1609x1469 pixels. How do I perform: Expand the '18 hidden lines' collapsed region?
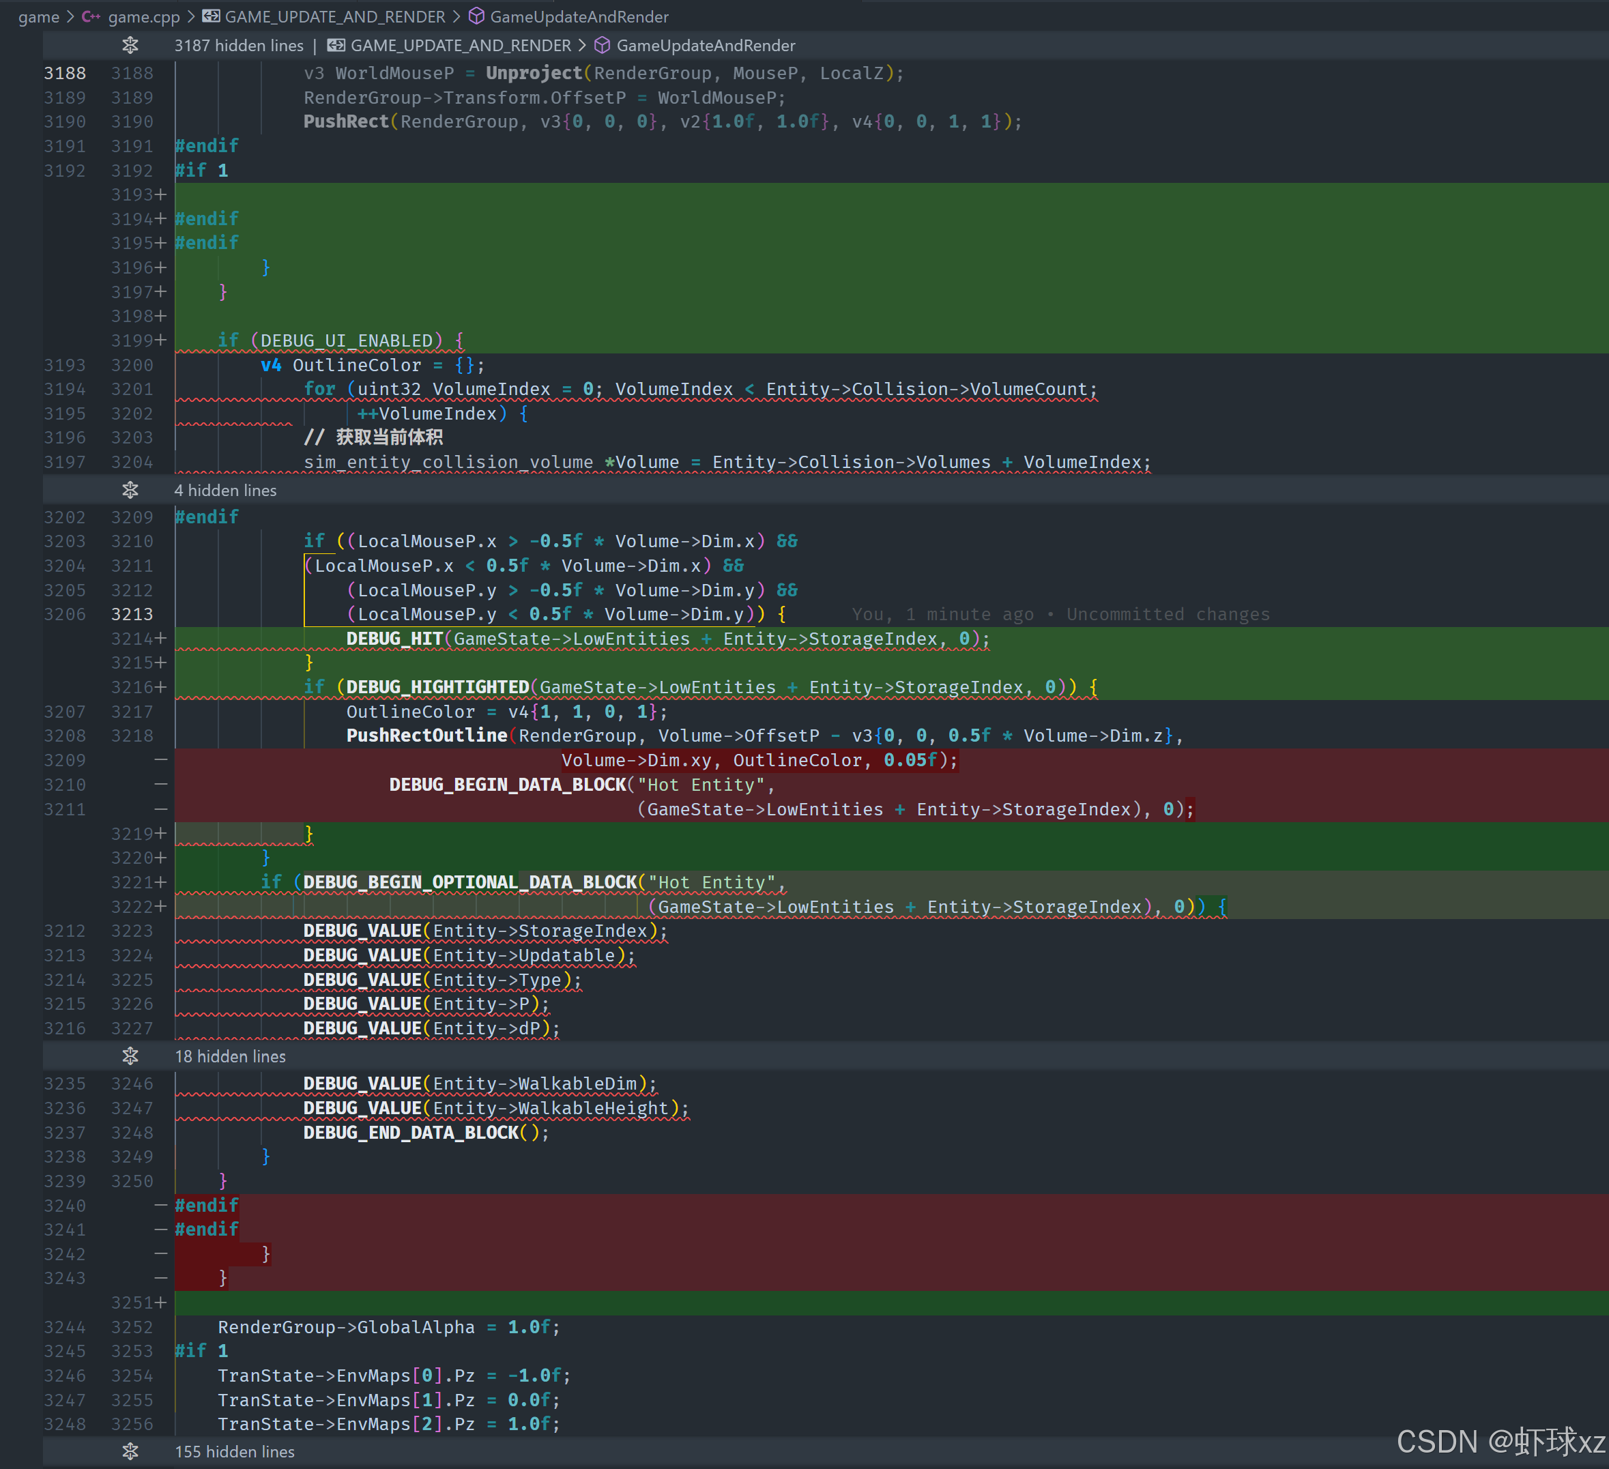230,1056
